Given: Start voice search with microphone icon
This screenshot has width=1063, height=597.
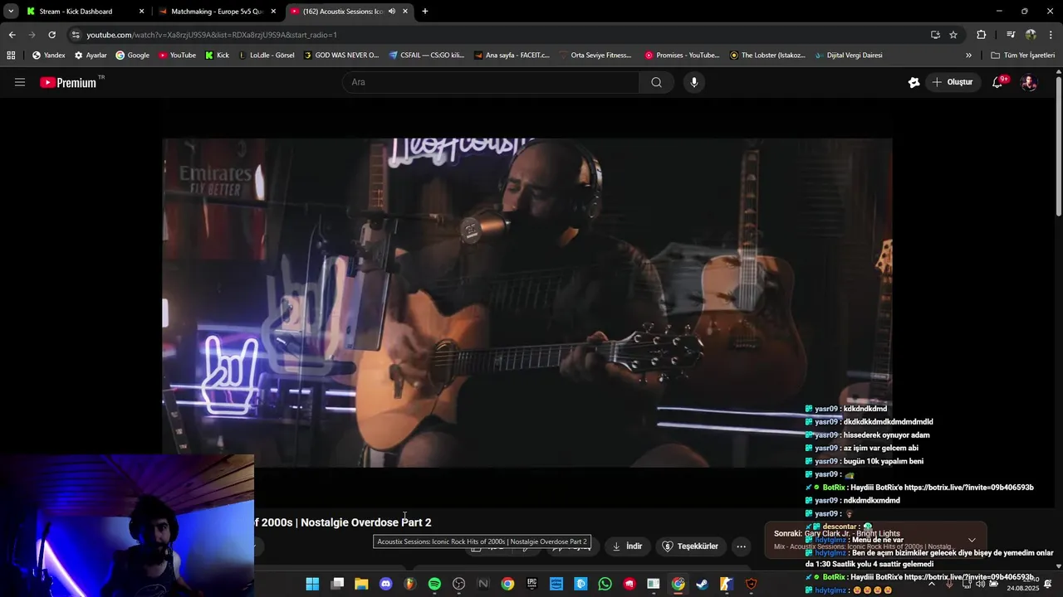Looking at the screenshot, I should 694,82.
